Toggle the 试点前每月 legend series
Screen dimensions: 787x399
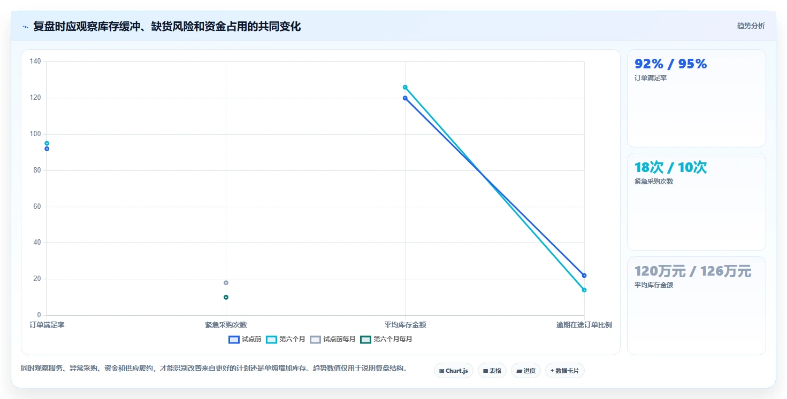pos(333,339)
